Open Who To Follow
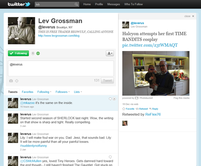Screen dimensions: 201x166 [134, 4]
